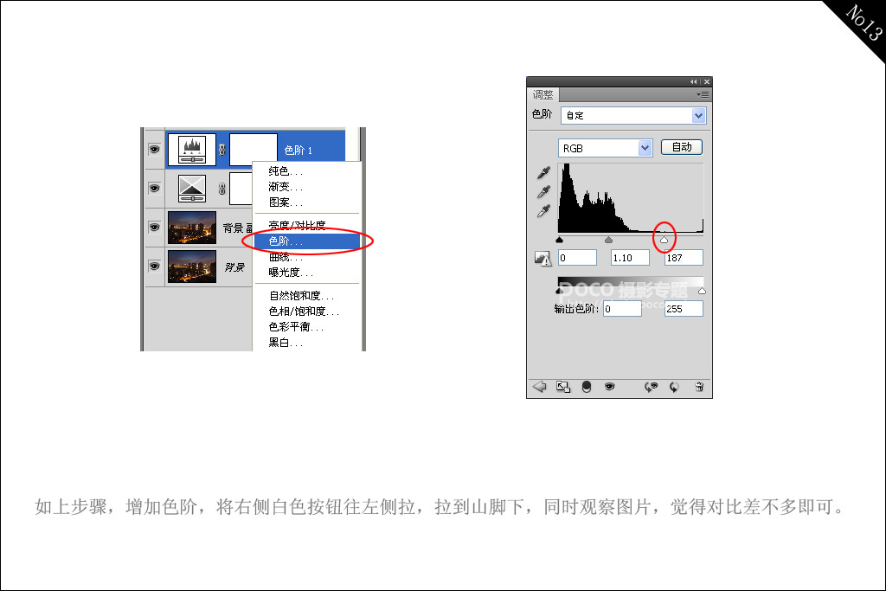886x591 pixels.
Task: Choose 色彩平衡... from the menu
Action: pyautogui.click(x=307, y=327)
